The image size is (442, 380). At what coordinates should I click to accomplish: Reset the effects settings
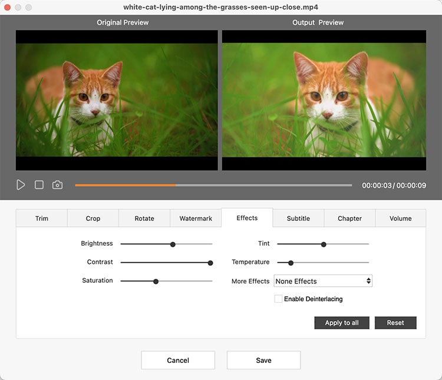coord(395,323)
